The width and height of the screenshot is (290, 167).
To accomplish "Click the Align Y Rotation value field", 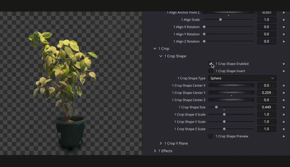I will [x=266, y=34].
